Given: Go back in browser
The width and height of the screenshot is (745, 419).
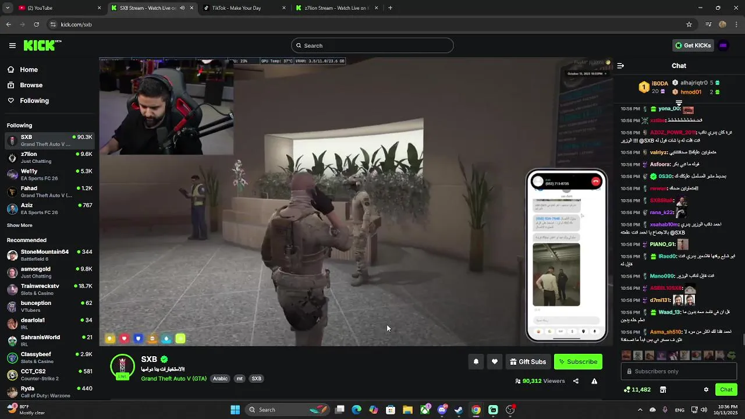Looking at the screenshot, I should (8, 24).
